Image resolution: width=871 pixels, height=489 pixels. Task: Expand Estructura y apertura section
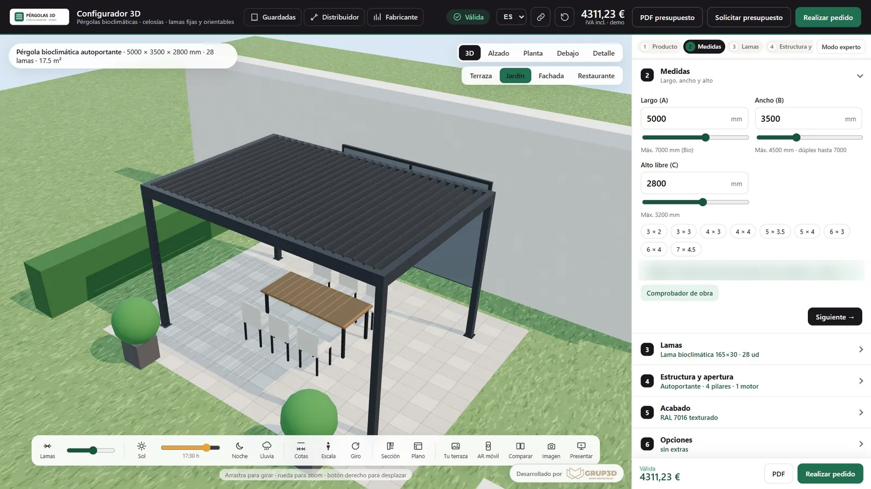(x=751, y=381)
